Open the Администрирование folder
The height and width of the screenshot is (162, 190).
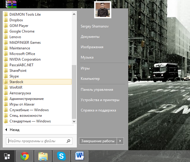37,99
